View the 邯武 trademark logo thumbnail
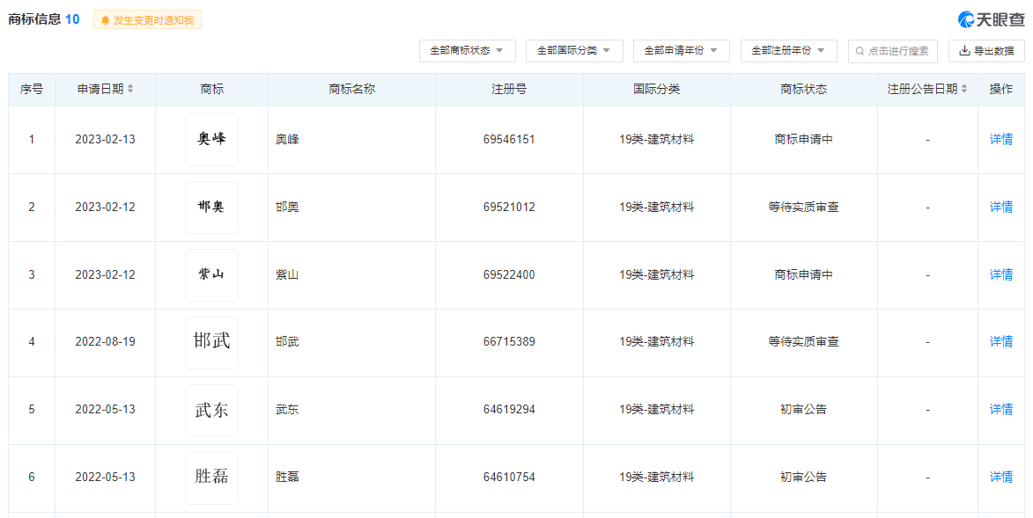Viewport: 1033px width, 518px height. tap(211, 341)
